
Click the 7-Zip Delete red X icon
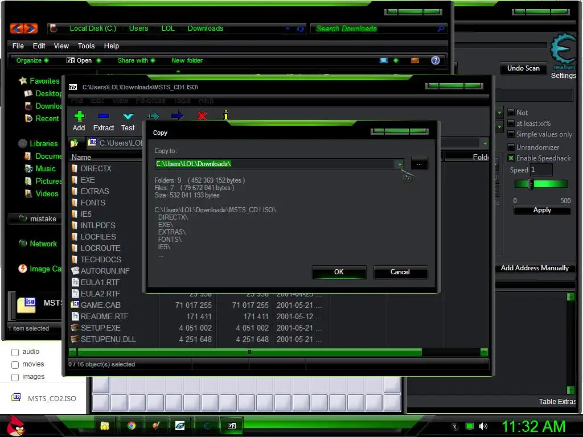202,116
